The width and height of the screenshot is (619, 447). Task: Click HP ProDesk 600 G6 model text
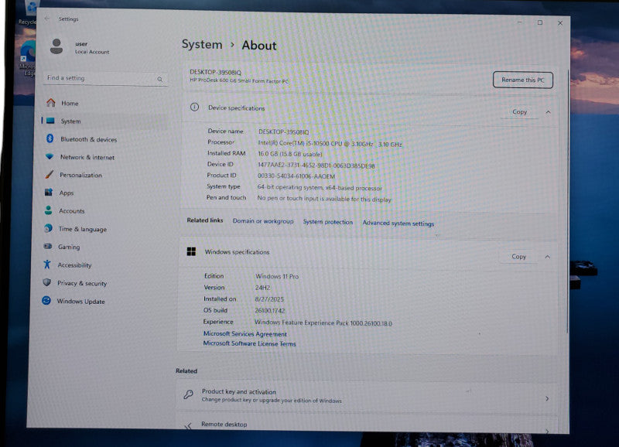239,80
